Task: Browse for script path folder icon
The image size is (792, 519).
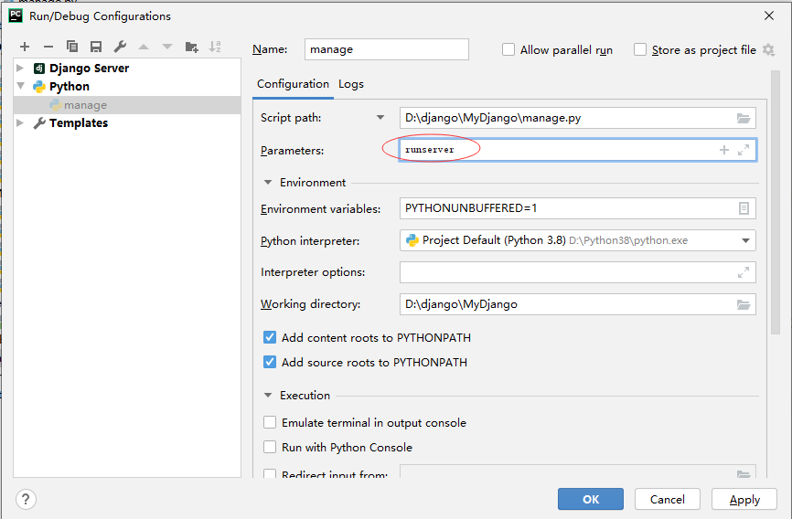Action: [x=743, y=118]
